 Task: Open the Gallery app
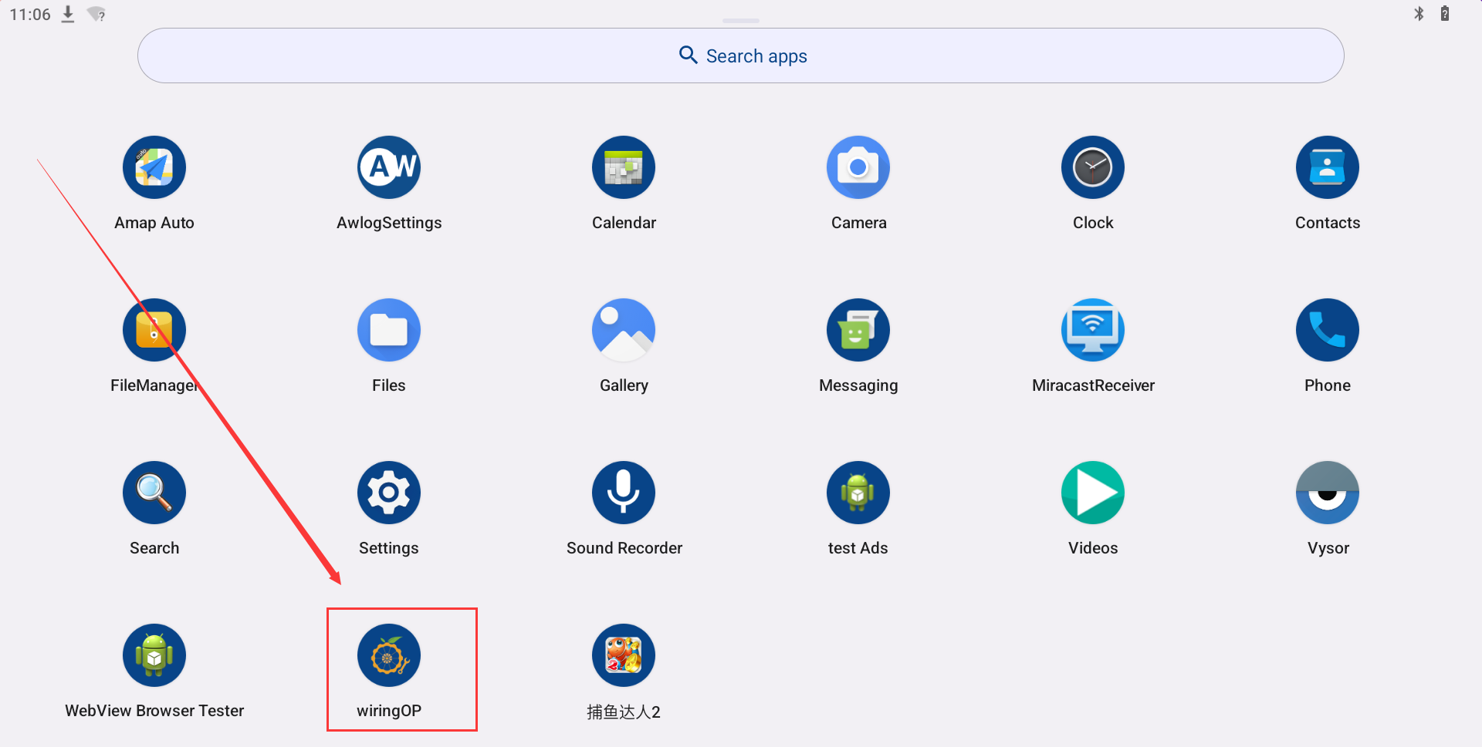coord(624,330)
